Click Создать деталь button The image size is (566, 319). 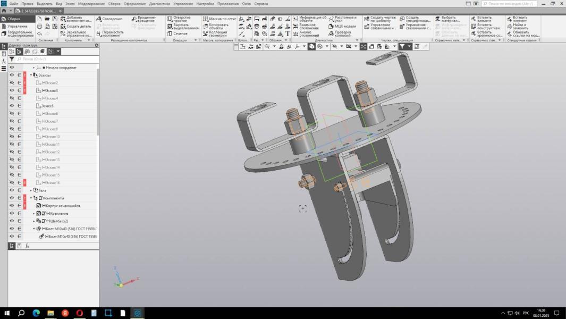(x=76, y=27)
